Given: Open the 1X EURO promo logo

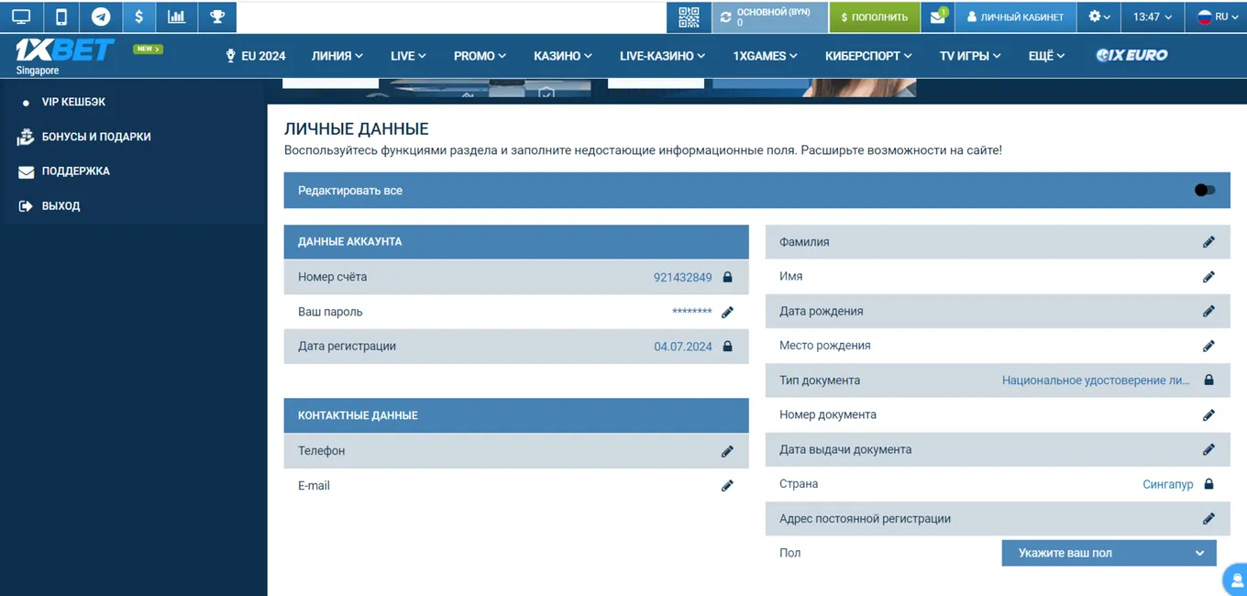Looking at the screenshot, I should (x=1131, y=55).
